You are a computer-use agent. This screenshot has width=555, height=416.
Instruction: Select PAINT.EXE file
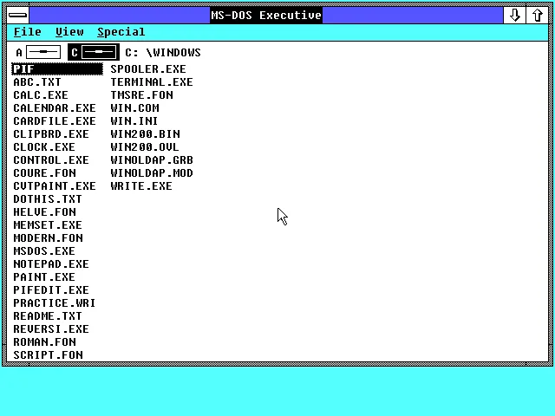(44, 277)
